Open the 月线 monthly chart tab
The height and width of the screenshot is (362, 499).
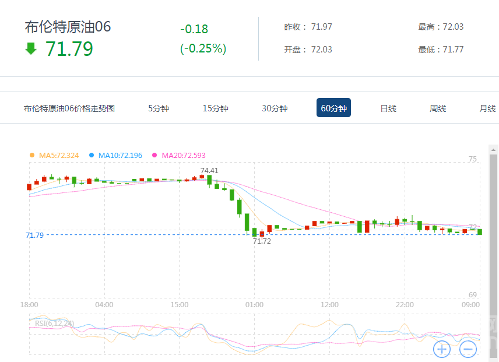[x=487, y=108]
